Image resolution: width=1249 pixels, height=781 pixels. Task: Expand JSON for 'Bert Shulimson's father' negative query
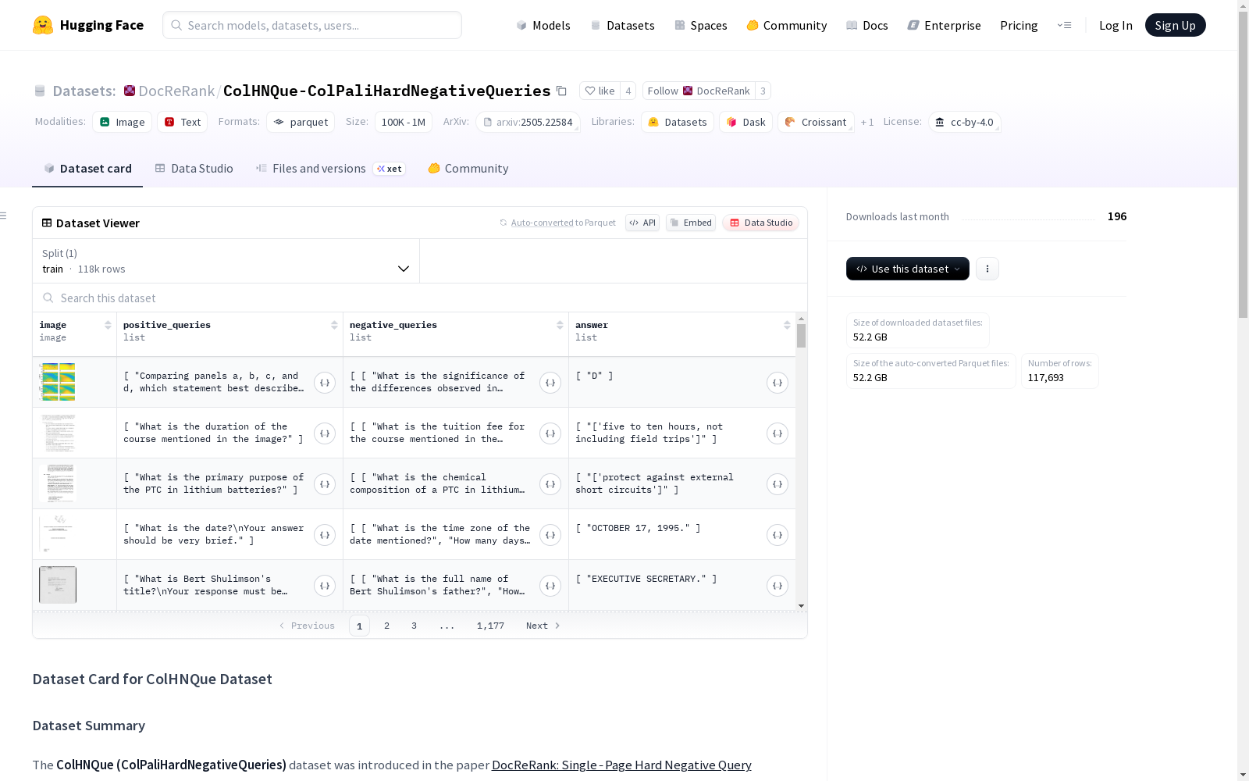tap(550, 586)
